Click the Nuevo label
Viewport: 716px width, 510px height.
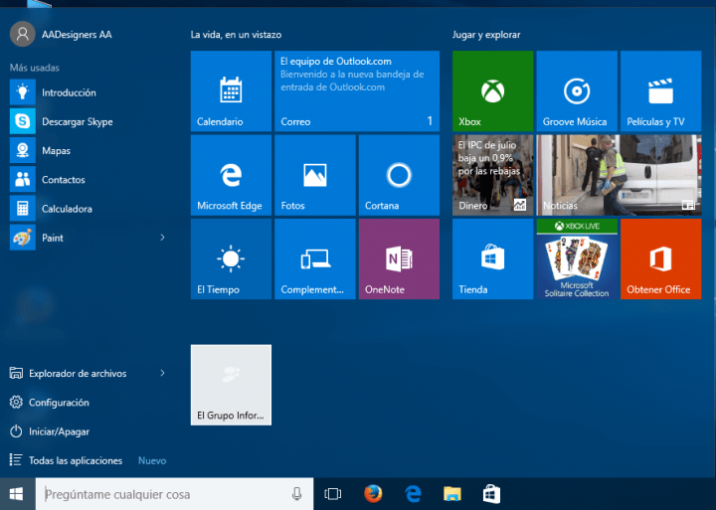click(x=152, y=460)
